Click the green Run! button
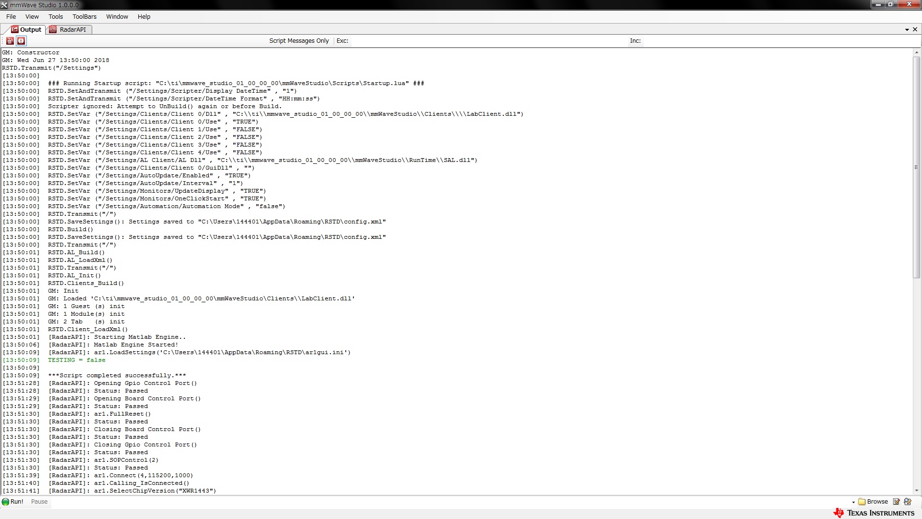This screenshot has height=519, width=922. [x=13, y=502]
